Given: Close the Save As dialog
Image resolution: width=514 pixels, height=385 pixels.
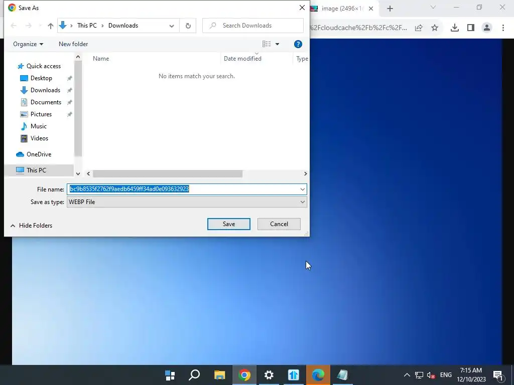Looking at the screenshot, I should [302, 8].
